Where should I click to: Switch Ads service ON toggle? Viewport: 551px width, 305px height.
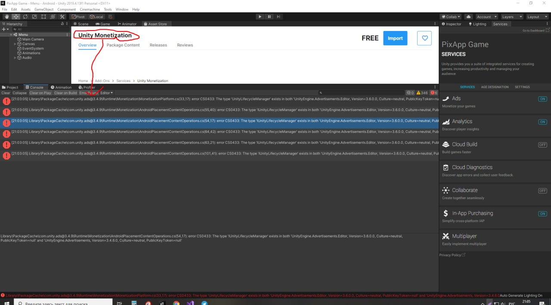click(542, 99)
